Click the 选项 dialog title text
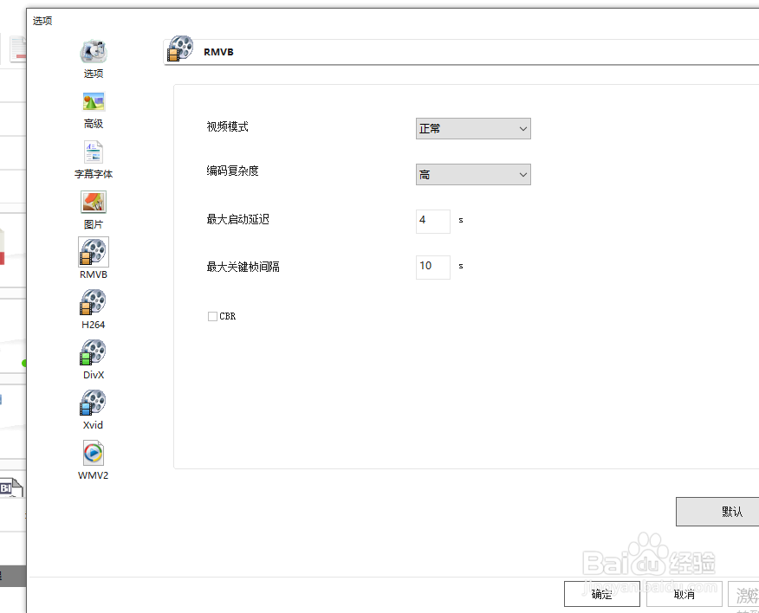Screen dimensions: 759x613 [x=42, y=21]
